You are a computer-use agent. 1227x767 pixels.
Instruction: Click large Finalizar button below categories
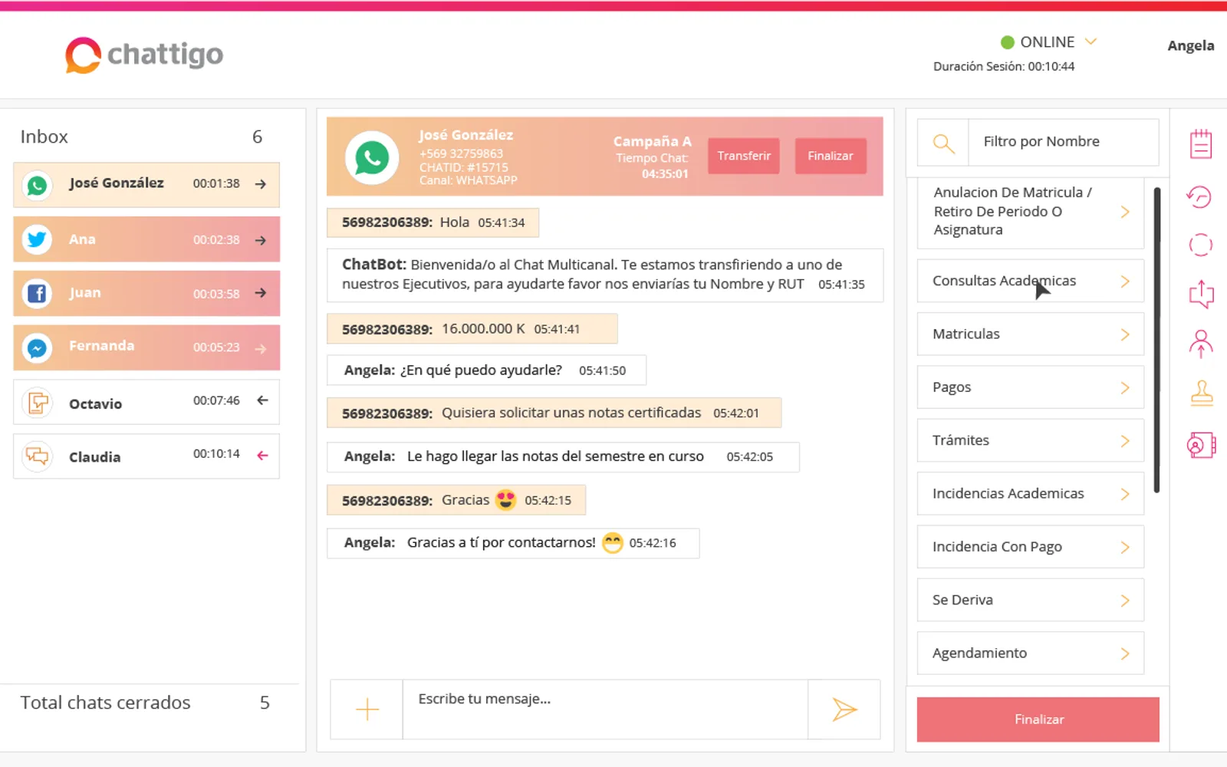pos(1038,719)
